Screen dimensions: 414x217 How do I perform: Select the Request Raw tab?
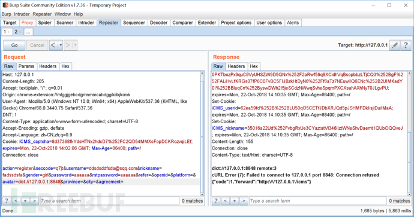coord(9,66)
